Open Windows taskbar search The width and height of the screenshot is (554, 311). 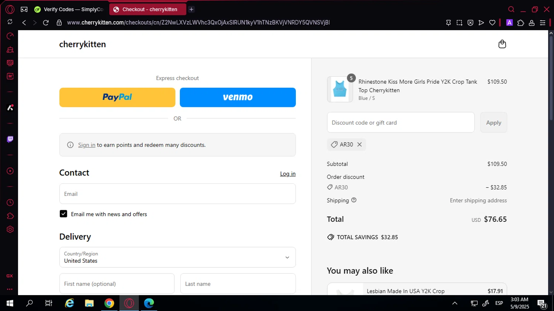(x=29, y=303)
